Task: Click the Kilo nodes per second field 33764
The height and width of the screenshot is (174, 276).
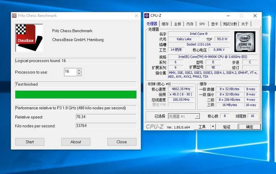Action: pyautogui.click(x=106, y=126)
